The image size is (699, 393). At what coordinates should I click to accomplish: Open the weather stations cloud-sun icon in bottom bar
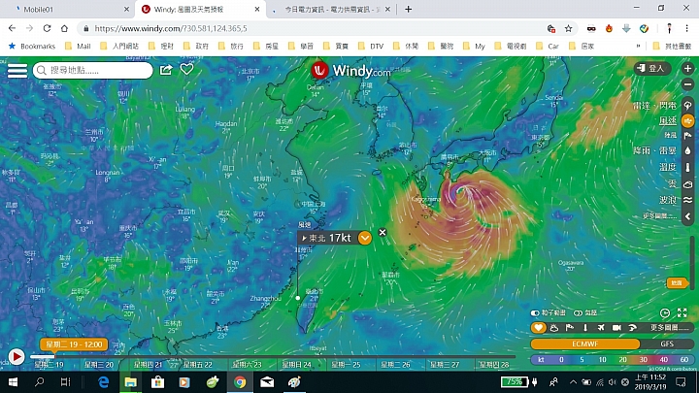click(554, 328)
